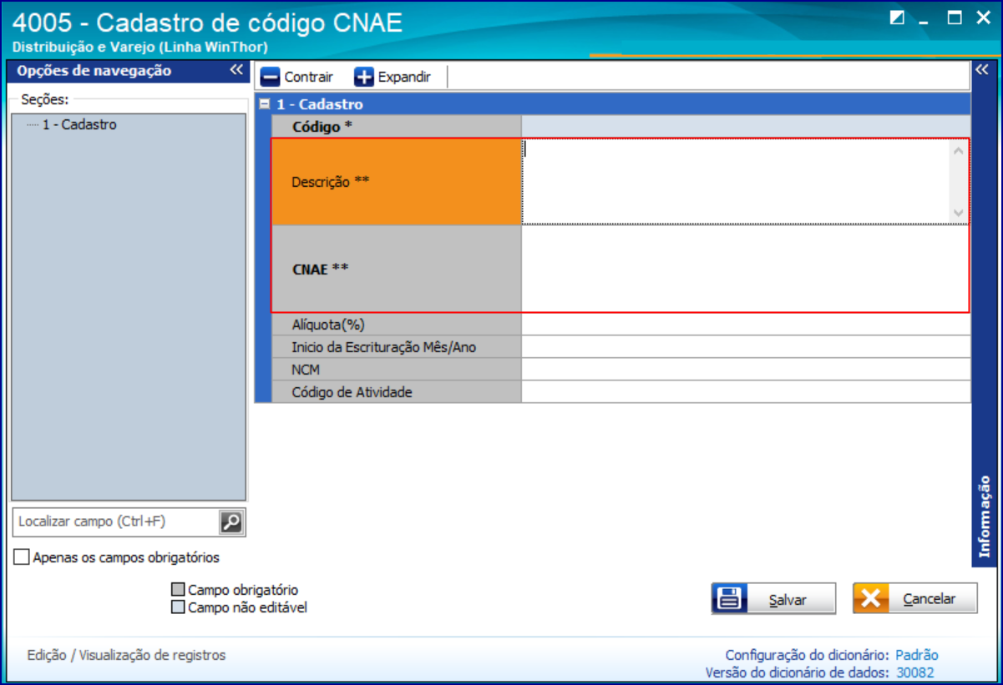Viewport: 1003px width, 685px height.
Task: Click the Código field value cell
Action: click(x=746, y=127)
